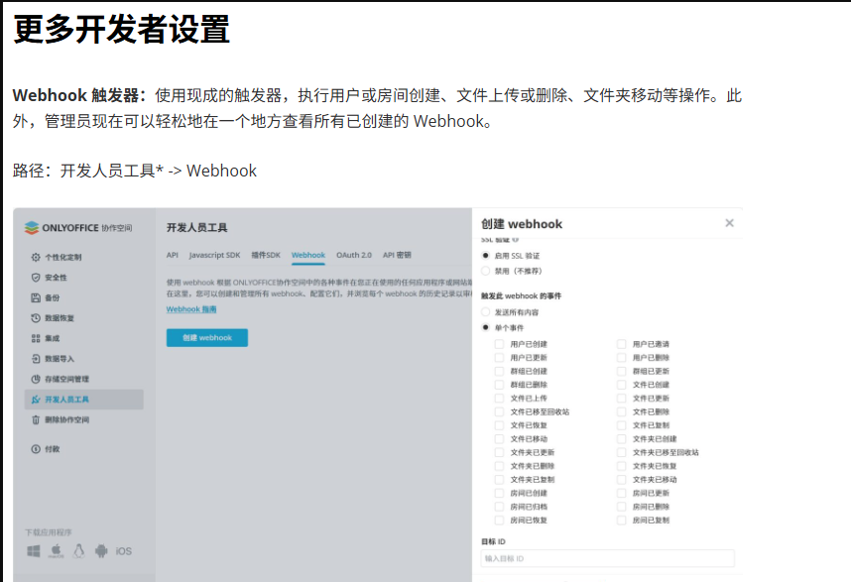The height and width of the screenshot is (582, 851).
Task: Close the 创建 webhook panel
Action: pos(729,223)
